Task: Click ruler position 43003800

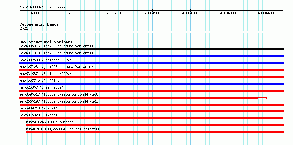Action: point(39,13)
